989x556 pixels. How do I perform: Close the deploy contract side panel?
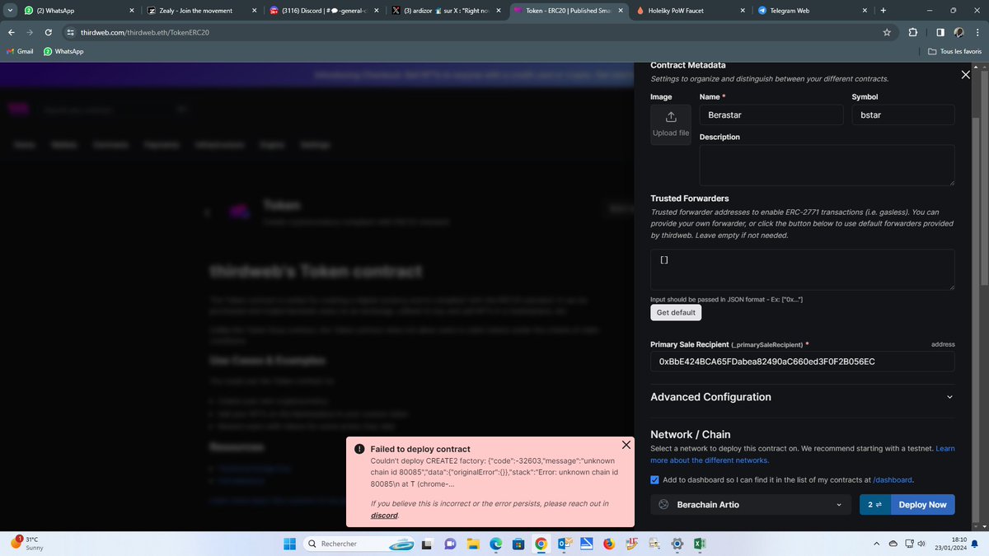(966, 75)
